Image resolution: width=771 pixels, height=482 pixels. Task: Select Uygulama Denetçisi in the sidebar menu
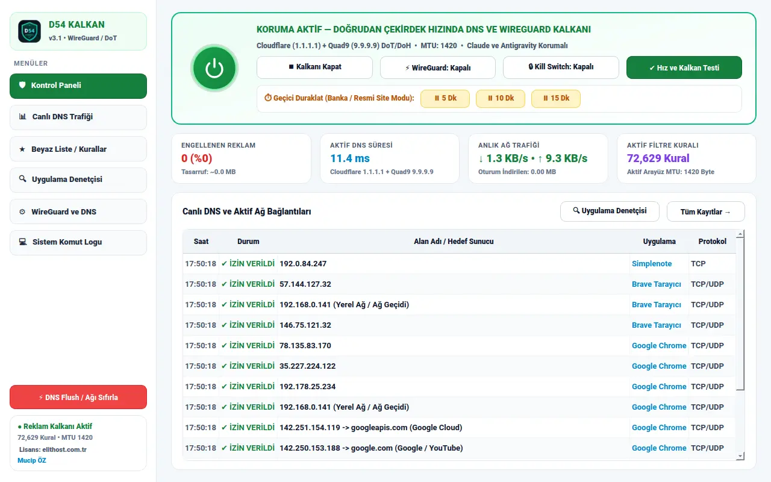click(x=78, y=180)
